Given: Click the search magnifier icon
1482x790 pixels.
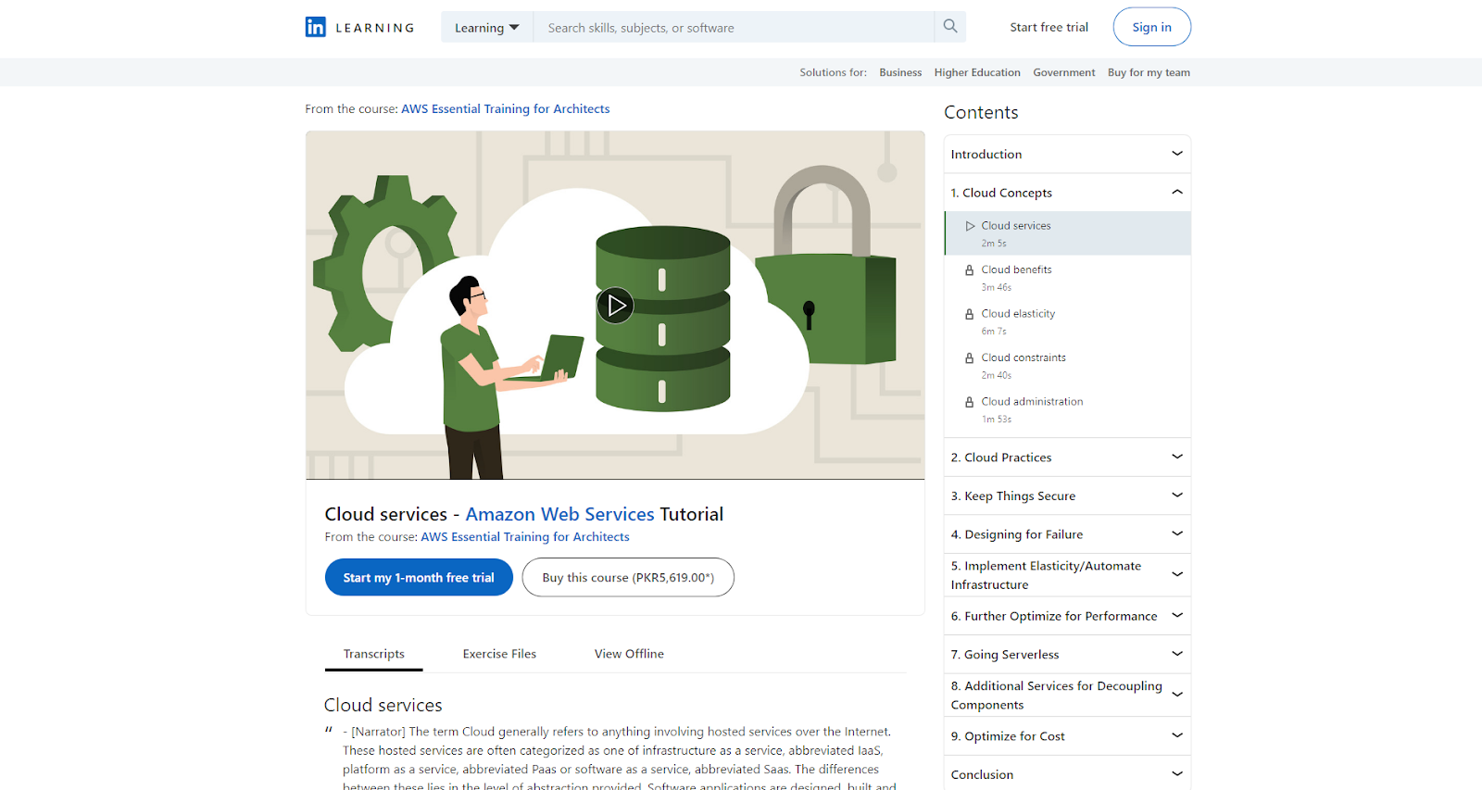Looking at the screenshot, I should click(x=950, y=27).
